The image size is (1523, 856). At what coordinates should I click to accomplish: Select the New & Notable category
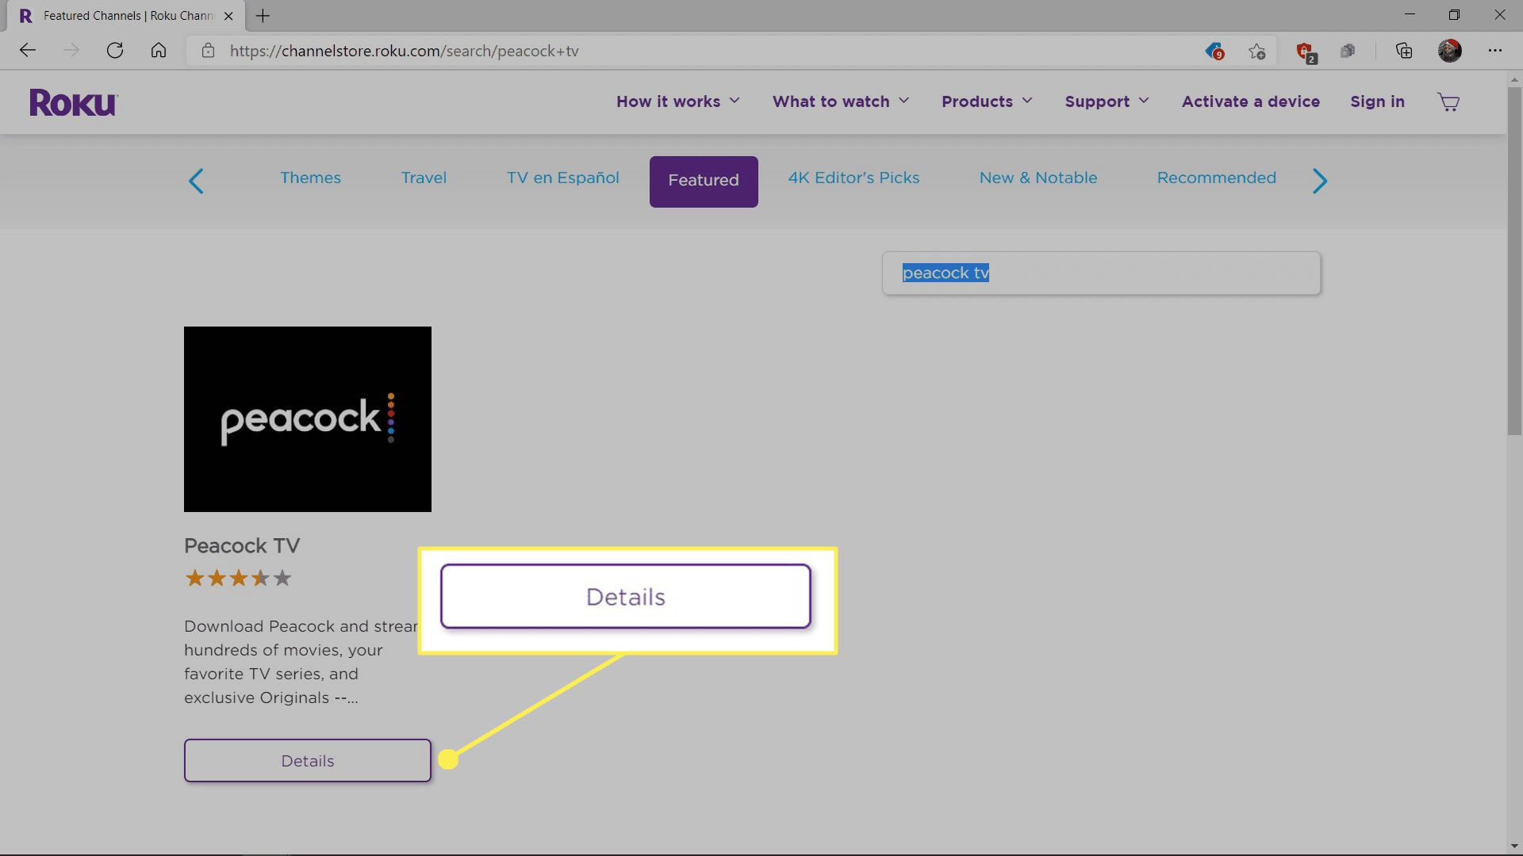(1038, 178)
